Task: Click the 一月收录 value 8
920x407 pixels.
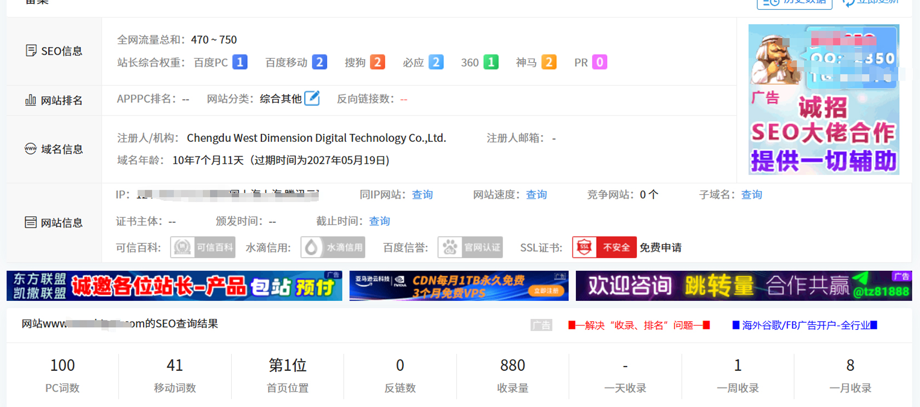Action: click(x=850, y=365)
